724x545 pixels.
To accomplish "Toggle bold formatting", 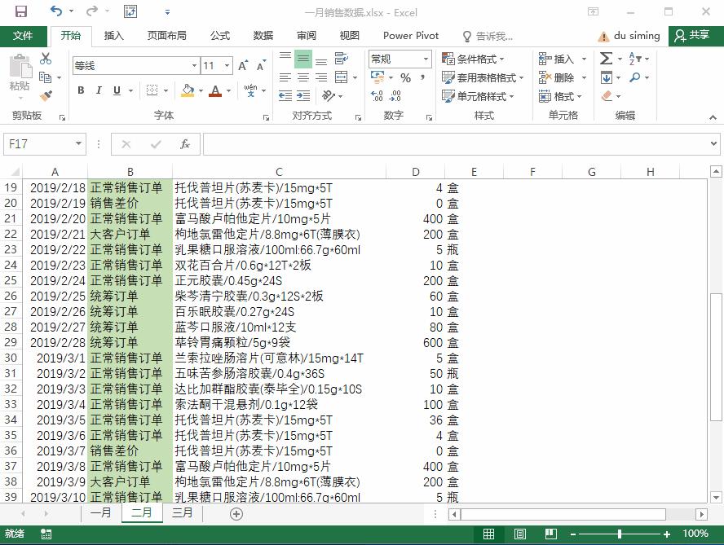I will (x=81, y=90).
